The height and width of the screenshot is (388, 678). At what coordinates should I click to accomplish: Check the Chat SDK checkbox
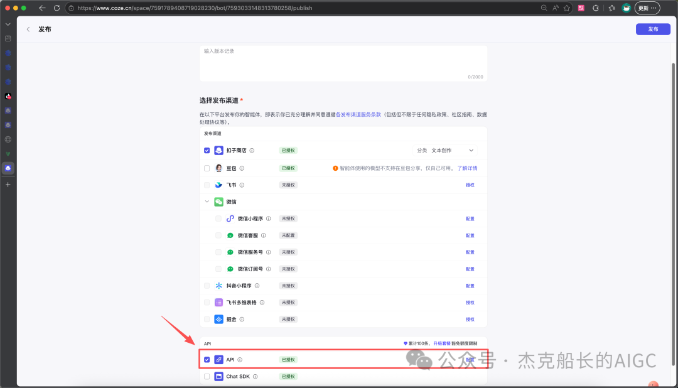(x=207, y=376)
